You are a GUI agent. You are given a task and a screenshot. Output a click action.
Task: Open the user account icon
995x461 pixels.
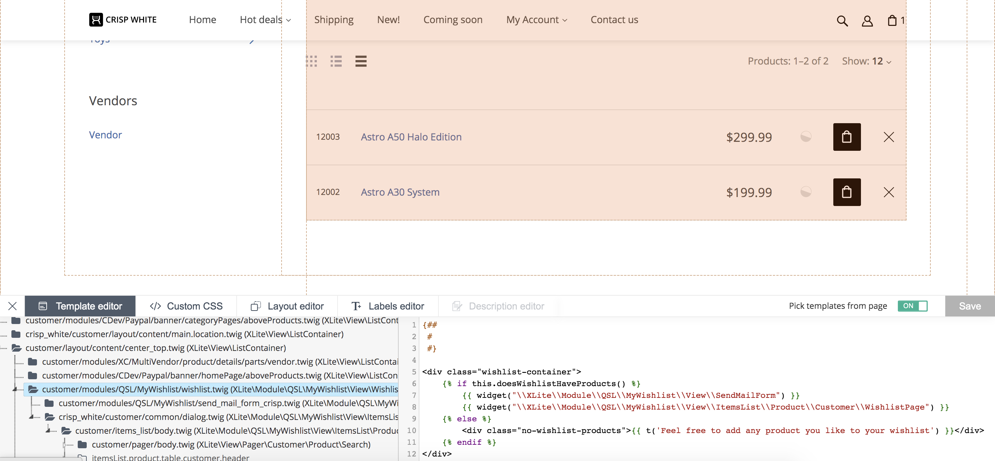pos(867,20)
